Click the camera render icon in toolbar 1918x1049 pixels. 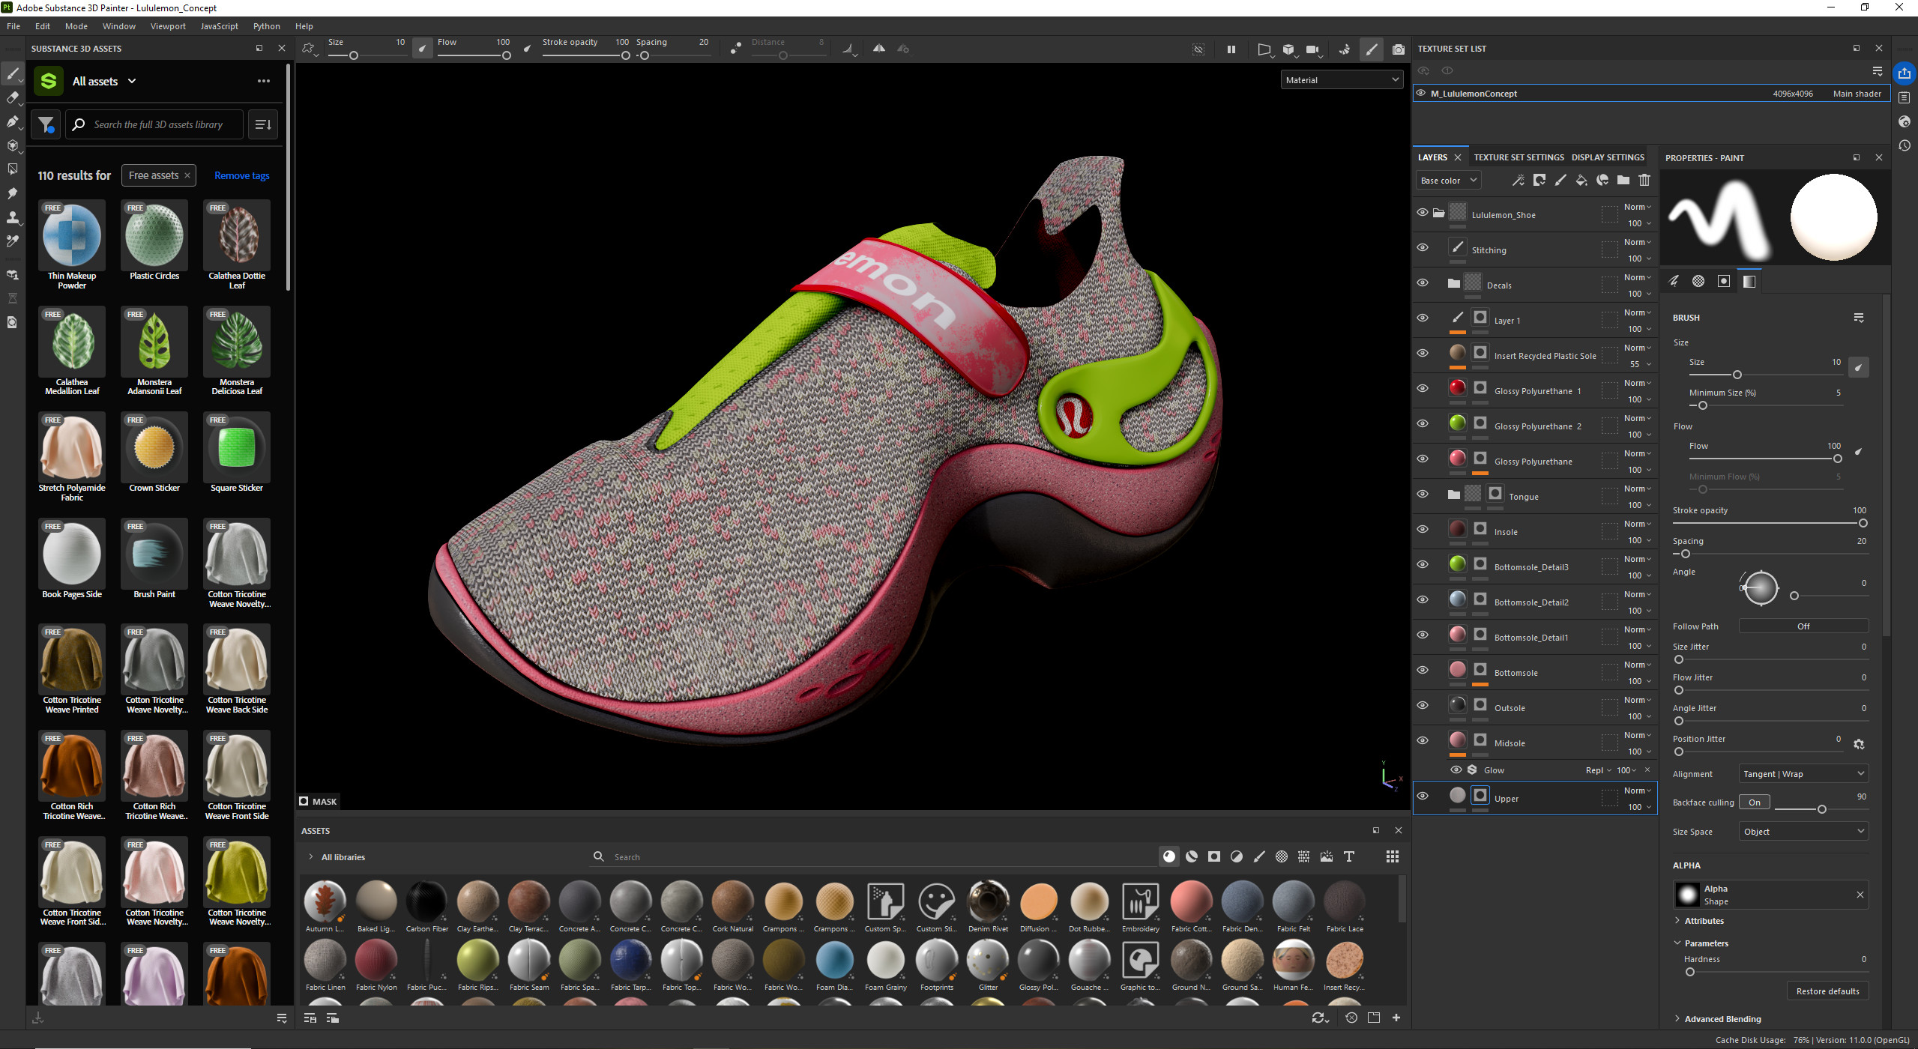(1398, 49)
